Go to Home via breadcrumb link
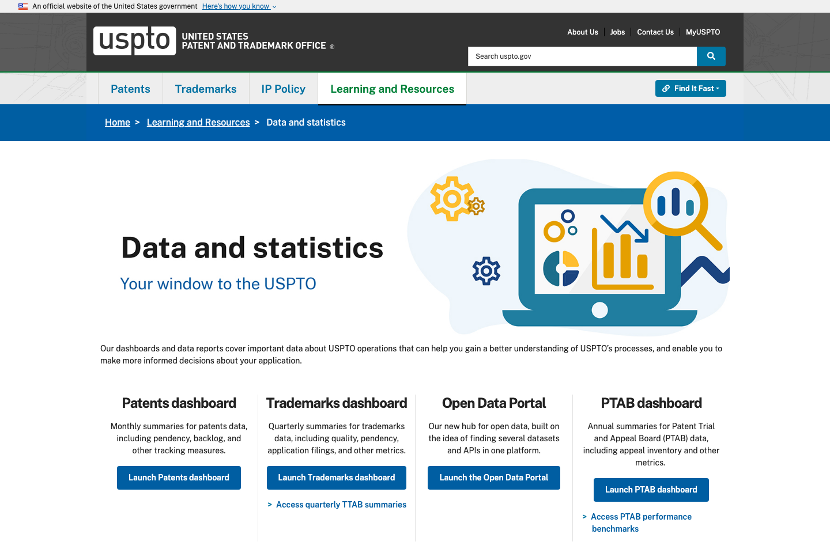The image size is (830, 553). click(x=117, y=122)
